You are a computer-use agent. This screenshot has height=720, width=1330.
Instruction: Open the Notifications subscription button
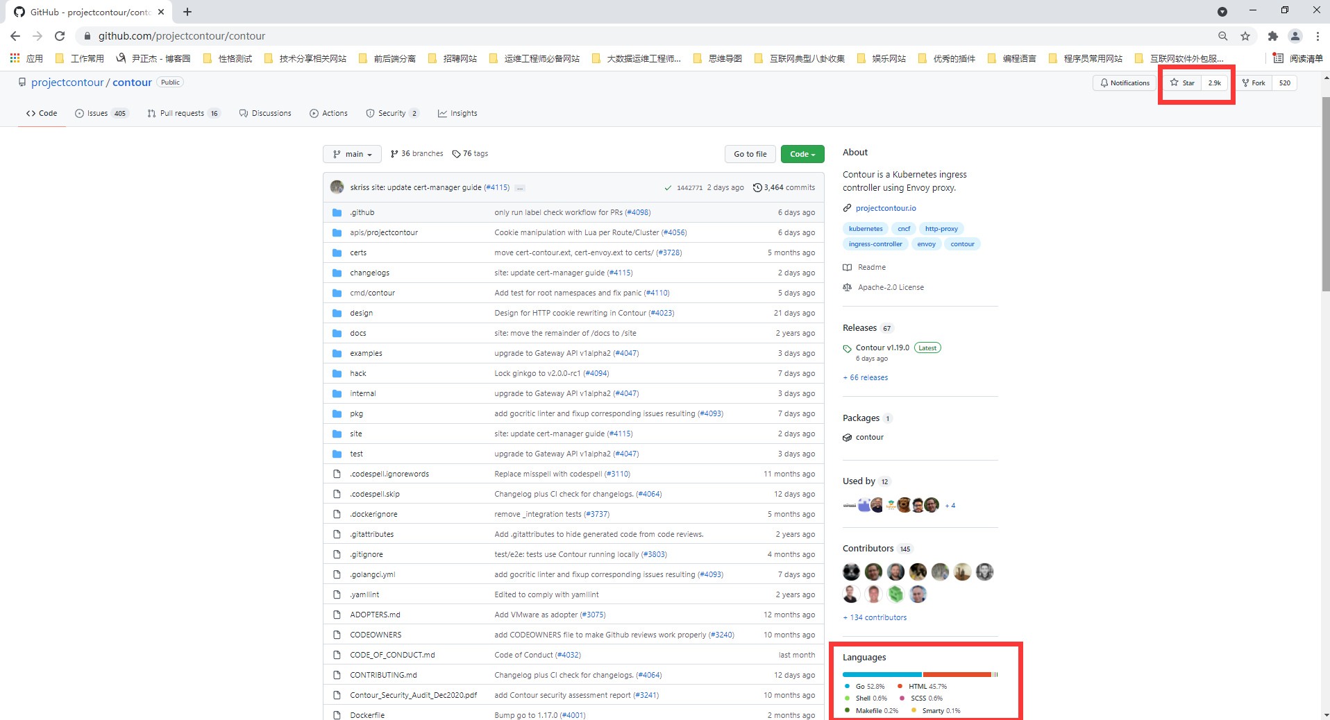coord(1125,83)
